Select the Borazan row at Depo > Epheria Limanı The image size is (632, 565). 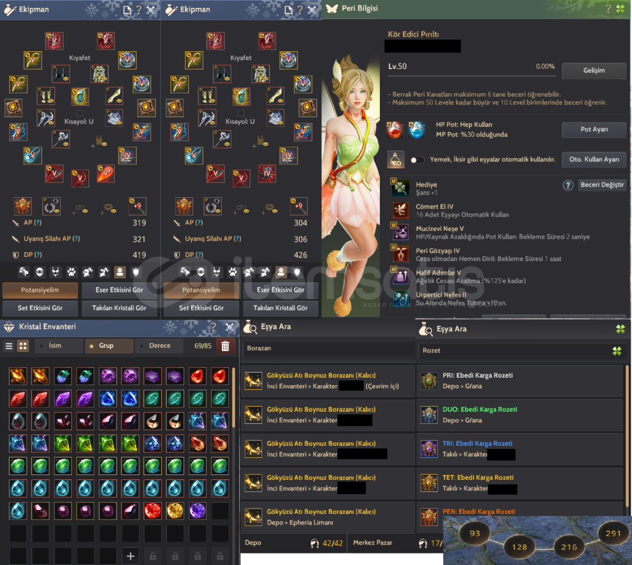(328, 517)
